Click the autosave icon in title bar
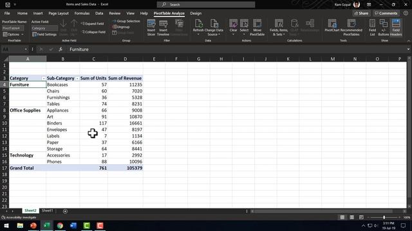 (x=8, y=4)
